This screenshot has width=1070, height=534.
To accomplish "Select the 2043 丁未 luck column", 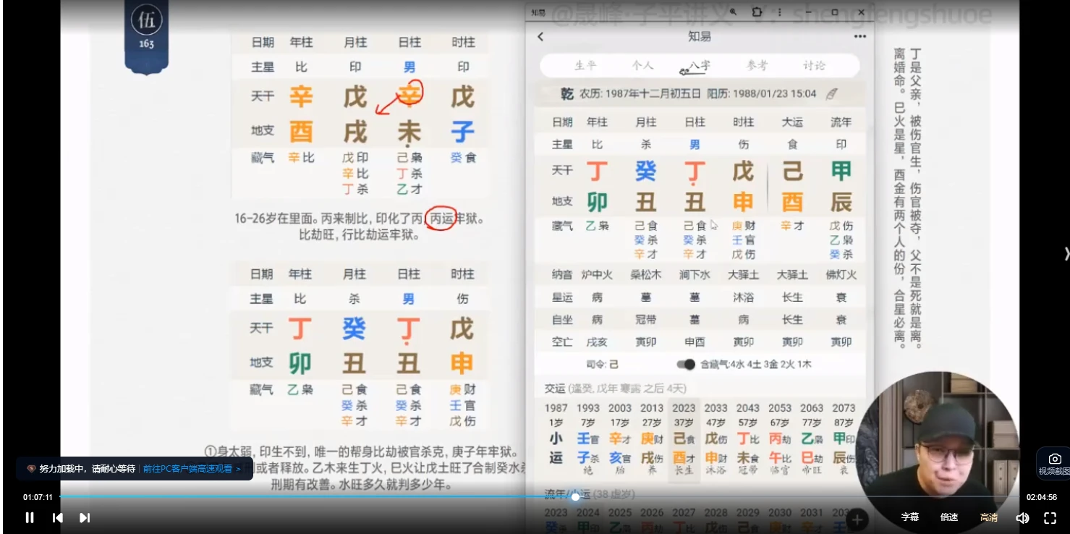I will pyautogui.click(x=747, y=440).
